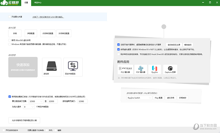Screen dimensions: 220x133
Task: Maximize the window
Action: coord(210,3)
